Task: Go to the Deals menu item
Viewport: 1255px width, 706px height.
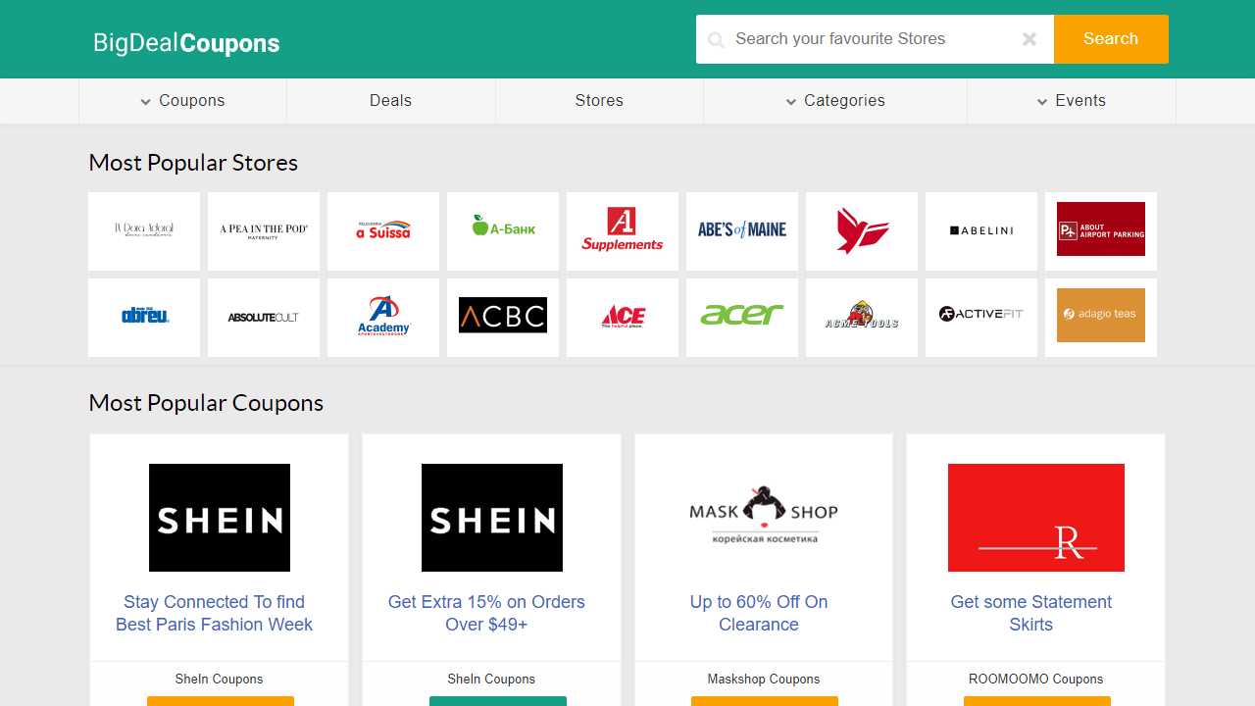Action: point(390,101)
